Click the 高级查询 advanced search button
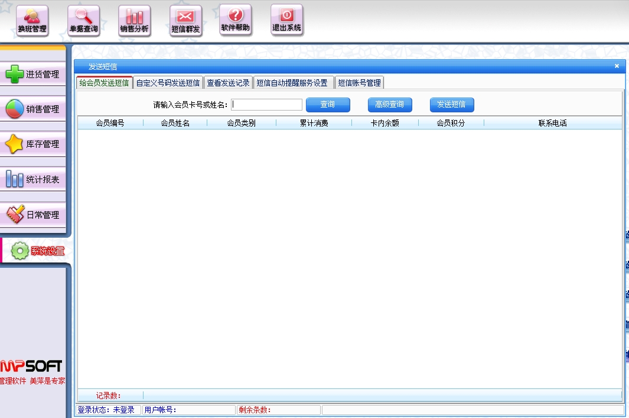This screenshot has width=629, height=418. pos(390,105)
